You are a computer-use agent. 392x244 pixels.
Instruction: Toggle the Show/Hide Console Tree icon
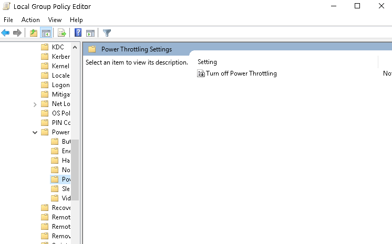click(x=46, y=33)
